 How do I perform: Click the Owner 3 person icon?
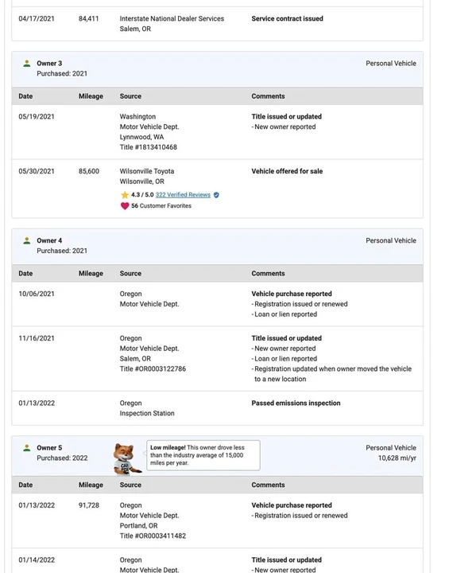pos(27,64)
